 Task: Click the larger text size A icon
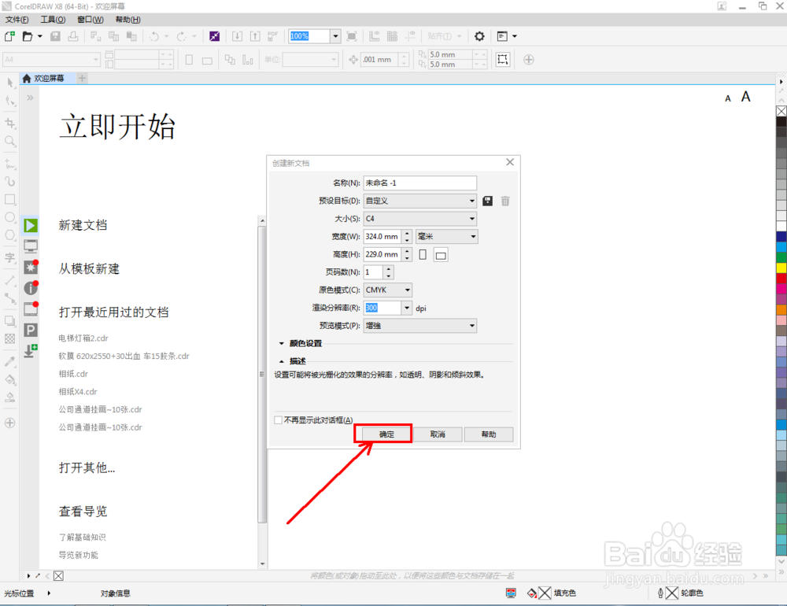click(x=746, y=96)
